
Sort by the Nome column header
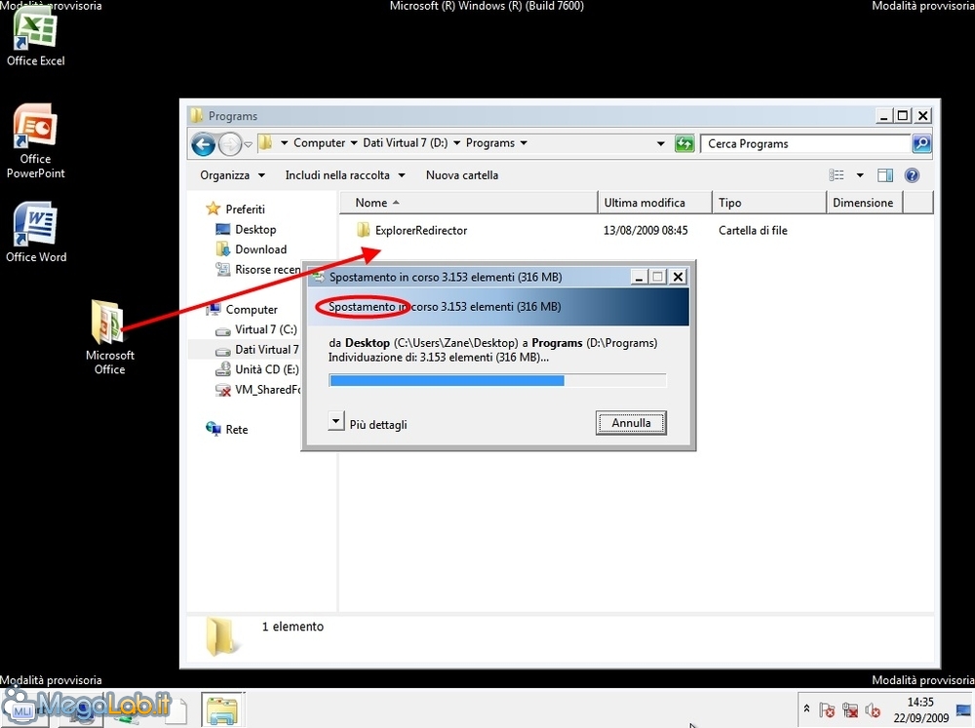pyautogui.click(x=469, y=203)
